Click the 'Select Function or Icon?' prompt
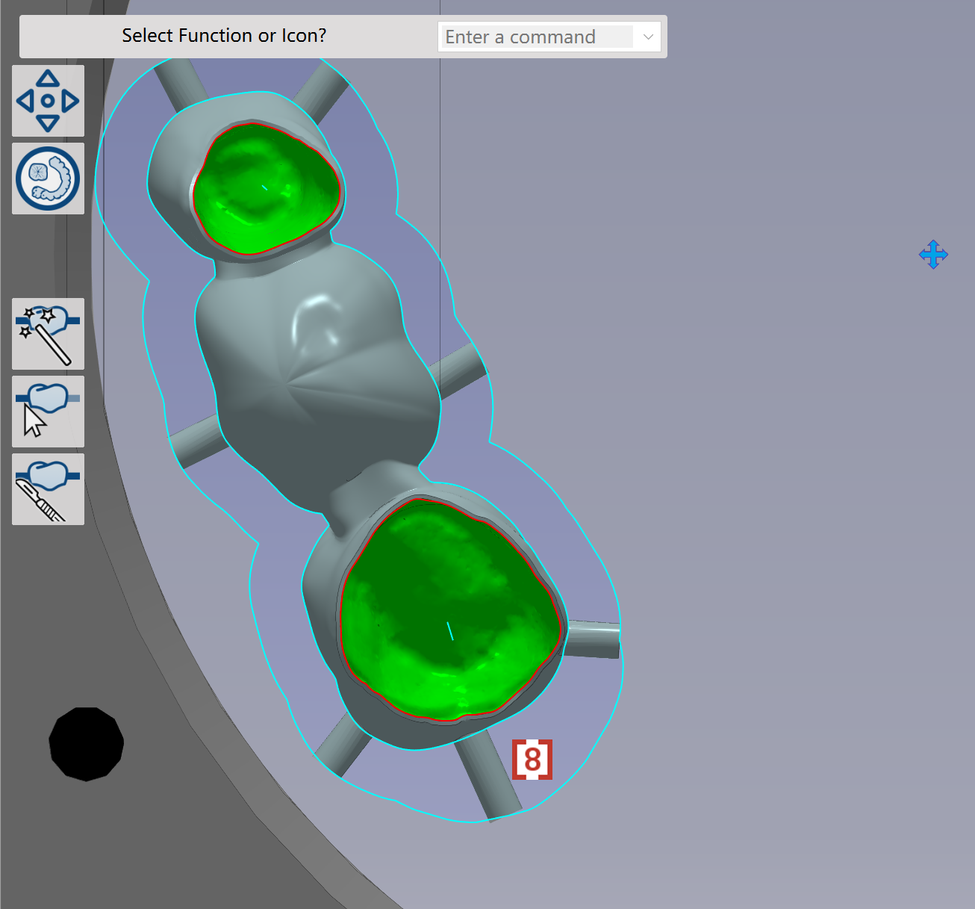This screenshot has height=909, width=975. pos(224,36)
